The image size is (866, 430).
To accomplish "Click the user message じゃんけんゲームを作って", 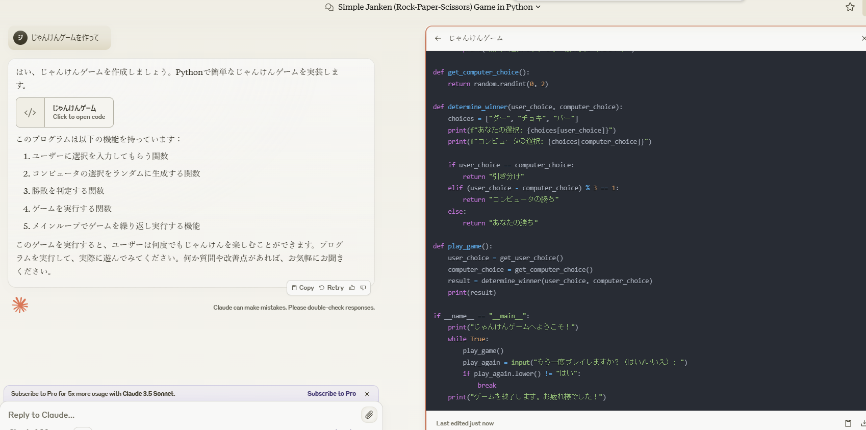I will pyautogui.click(x=65, y=38).
